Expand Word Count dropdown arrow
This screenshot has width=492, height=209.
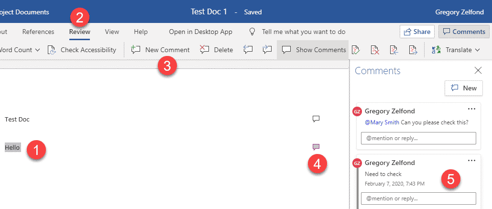click(x=37, y=50)
